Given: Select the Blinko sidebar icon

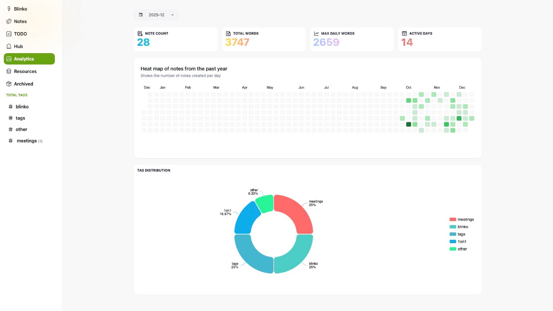Looking at the screenshot, I should pyautogui.click(x=9, y=9).
